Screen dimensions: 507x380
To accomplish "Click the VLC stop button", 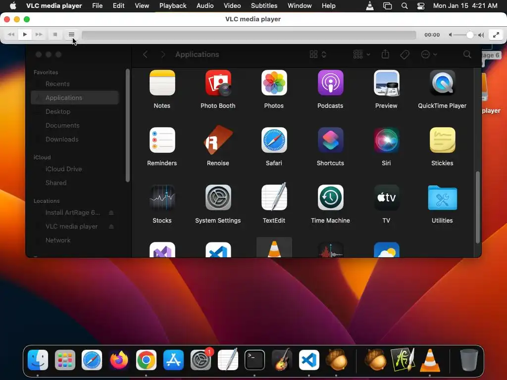I will [x=55, y=35].
